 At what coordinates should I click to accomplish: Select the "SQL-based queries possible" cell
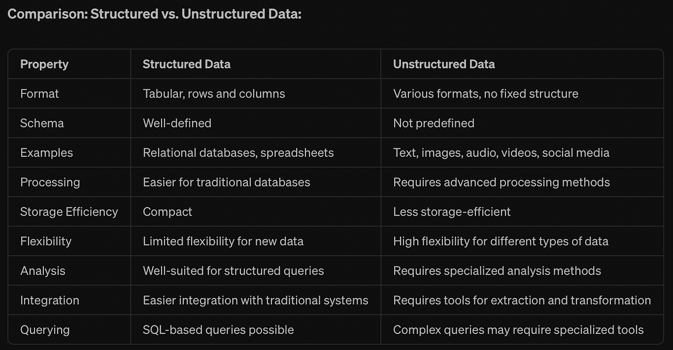pos(218,330)
